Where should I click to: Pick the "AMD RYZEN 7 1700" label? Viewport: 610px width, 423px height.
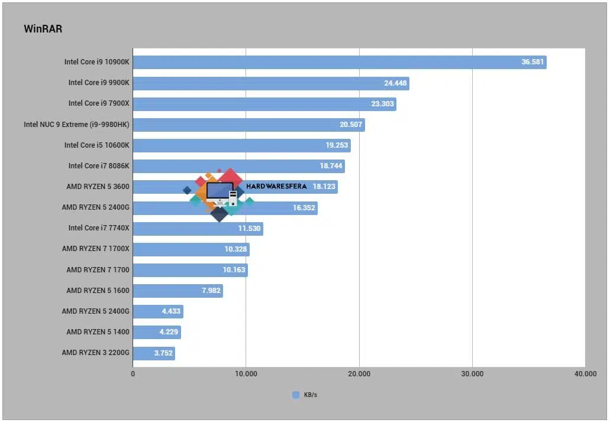(98, 269)
